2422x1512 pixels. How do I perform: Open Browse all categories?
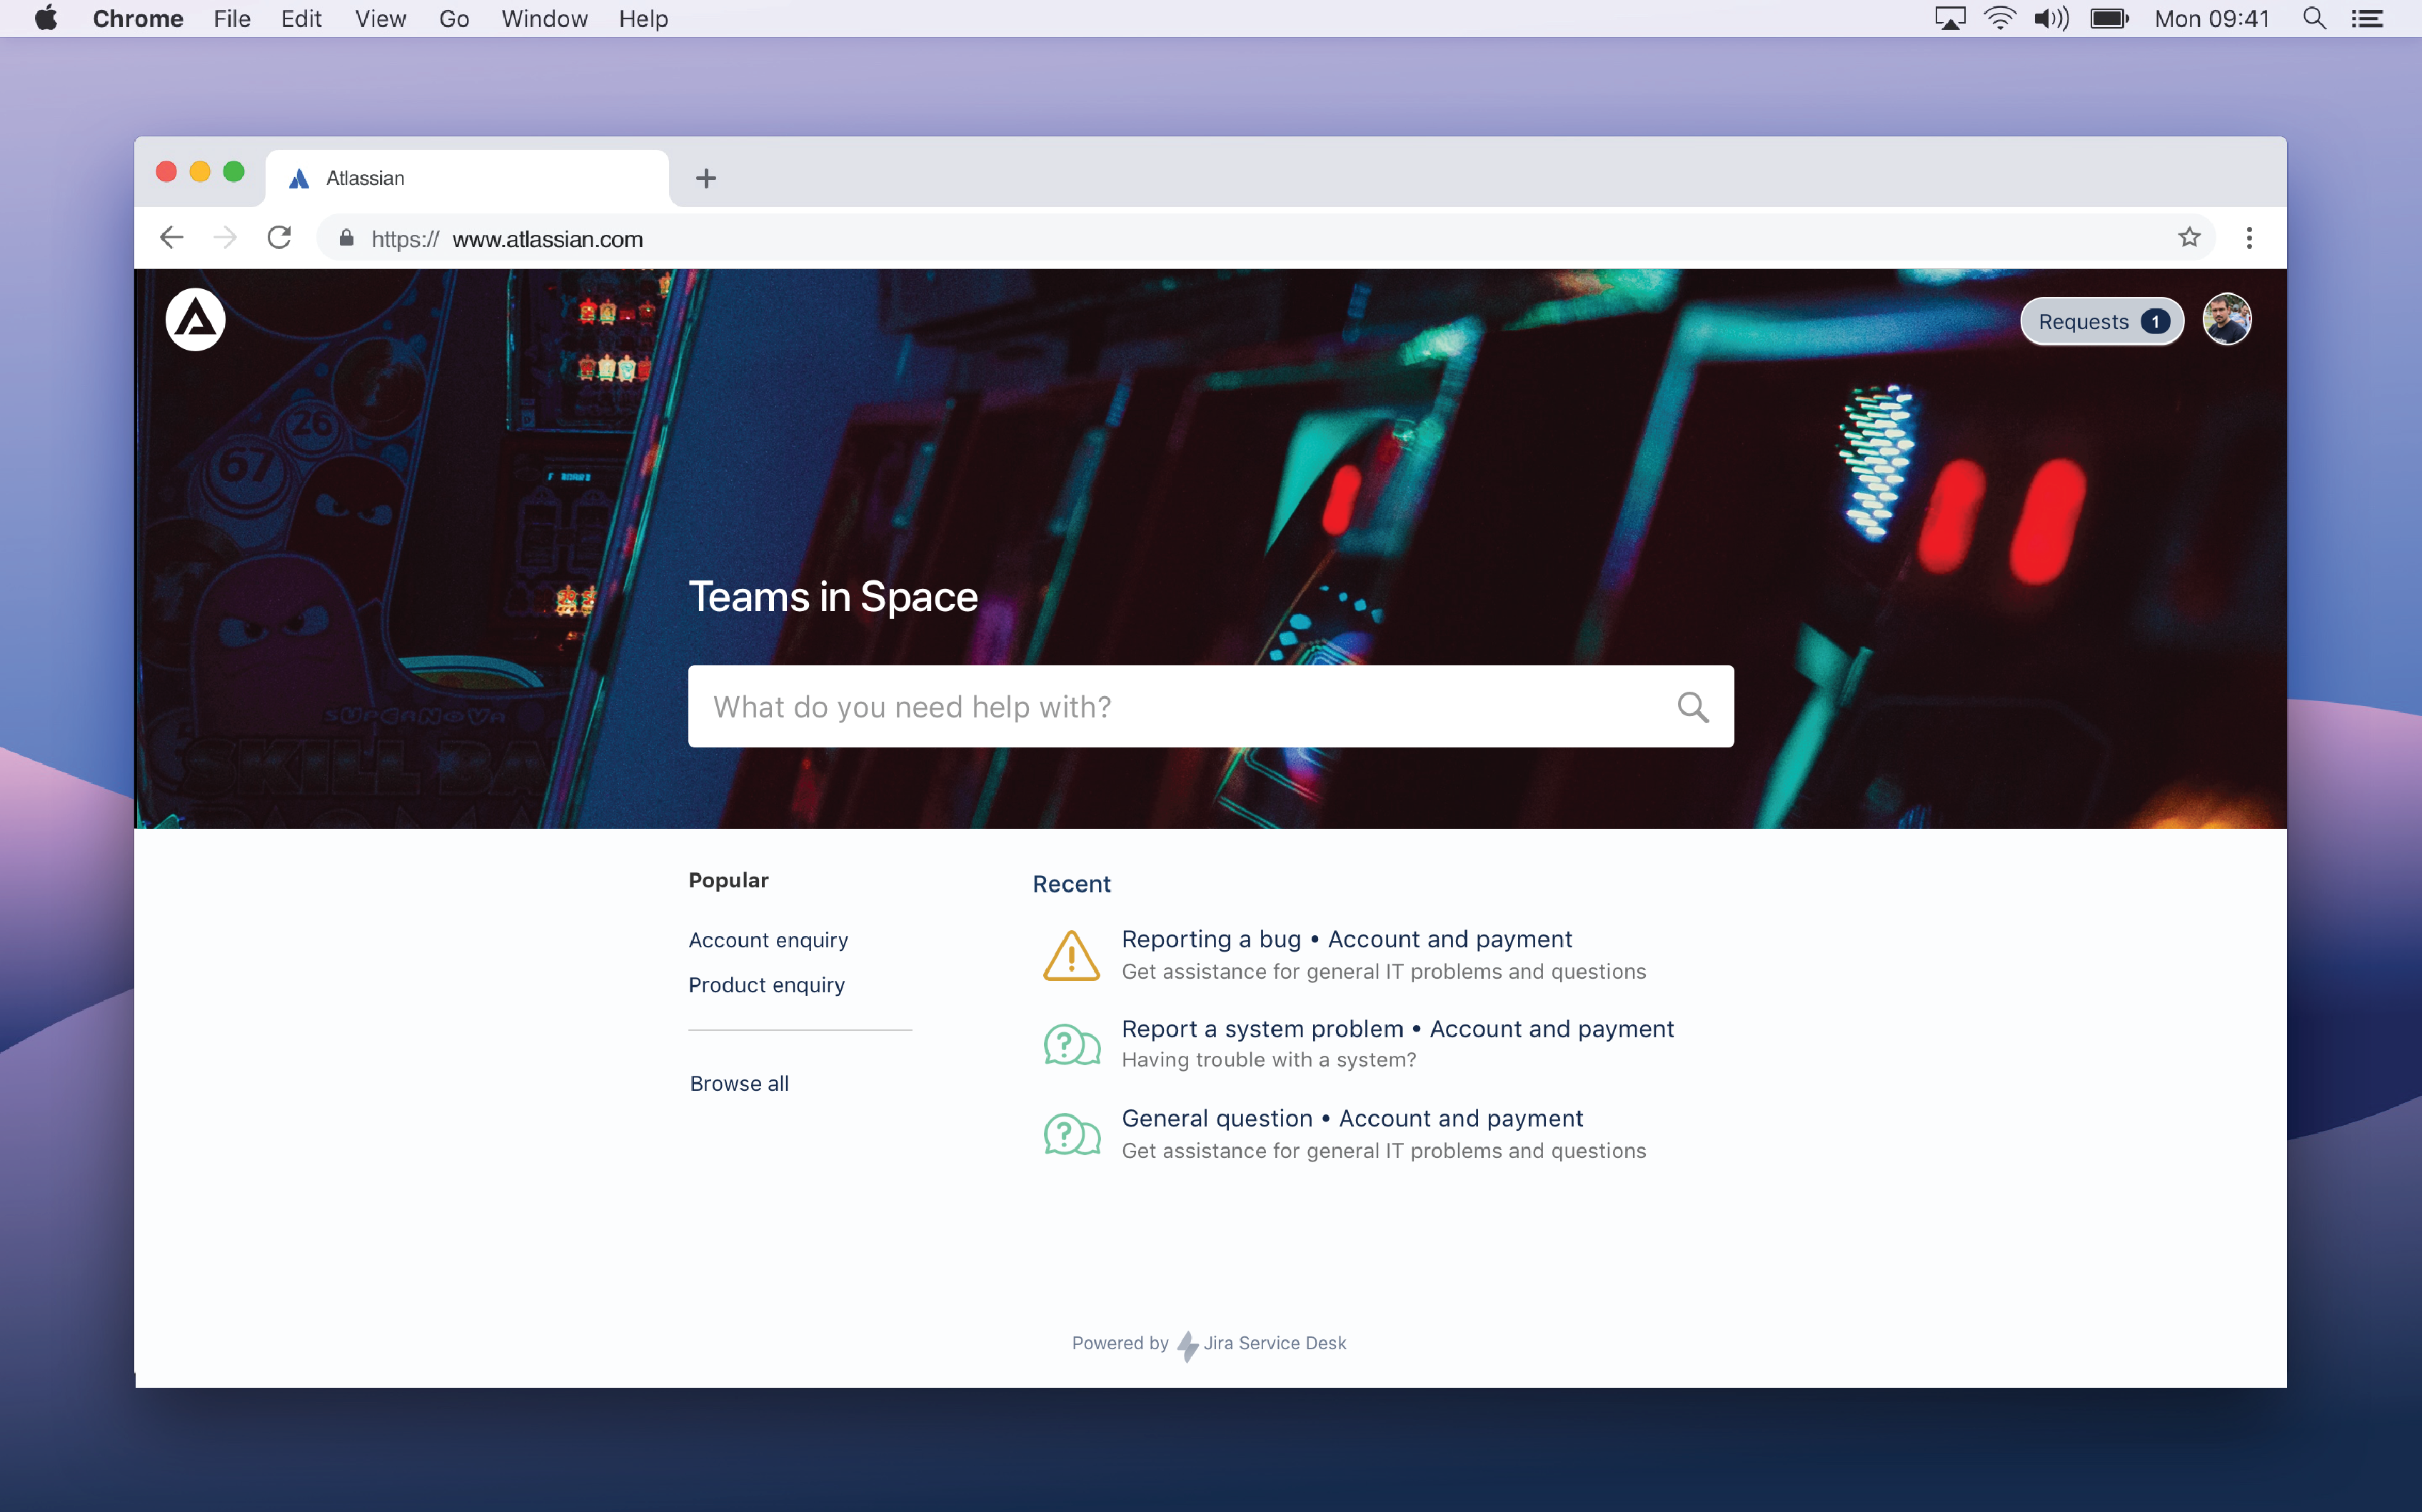(x=739, y=1082)
